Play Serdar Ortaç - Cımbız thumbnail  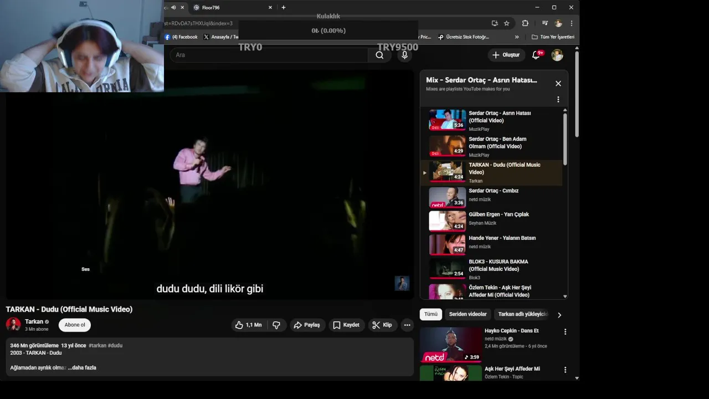point(448,197)
